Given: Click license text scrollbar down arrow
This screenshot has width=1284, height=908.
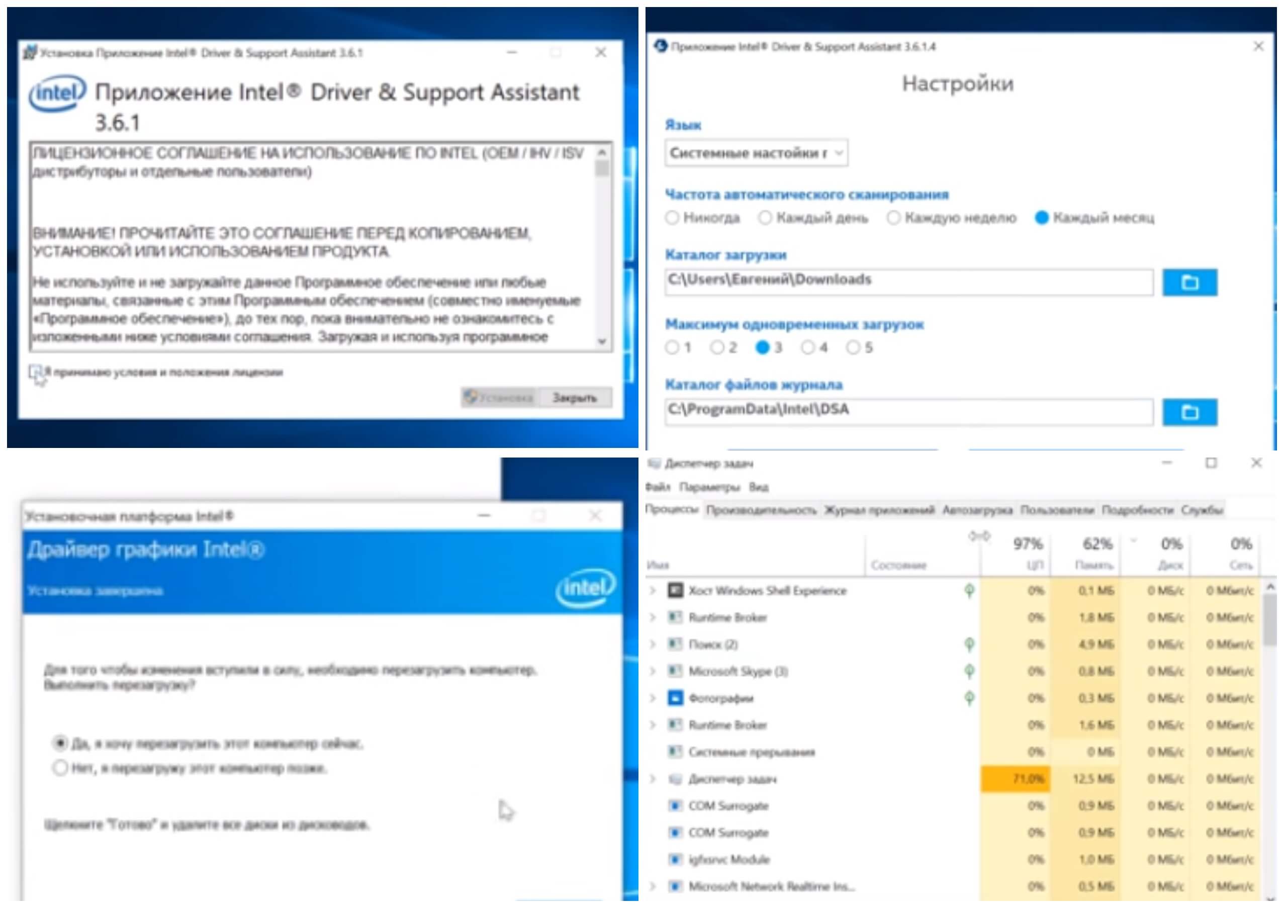Looking at the screenshot, I should [602, 341].
